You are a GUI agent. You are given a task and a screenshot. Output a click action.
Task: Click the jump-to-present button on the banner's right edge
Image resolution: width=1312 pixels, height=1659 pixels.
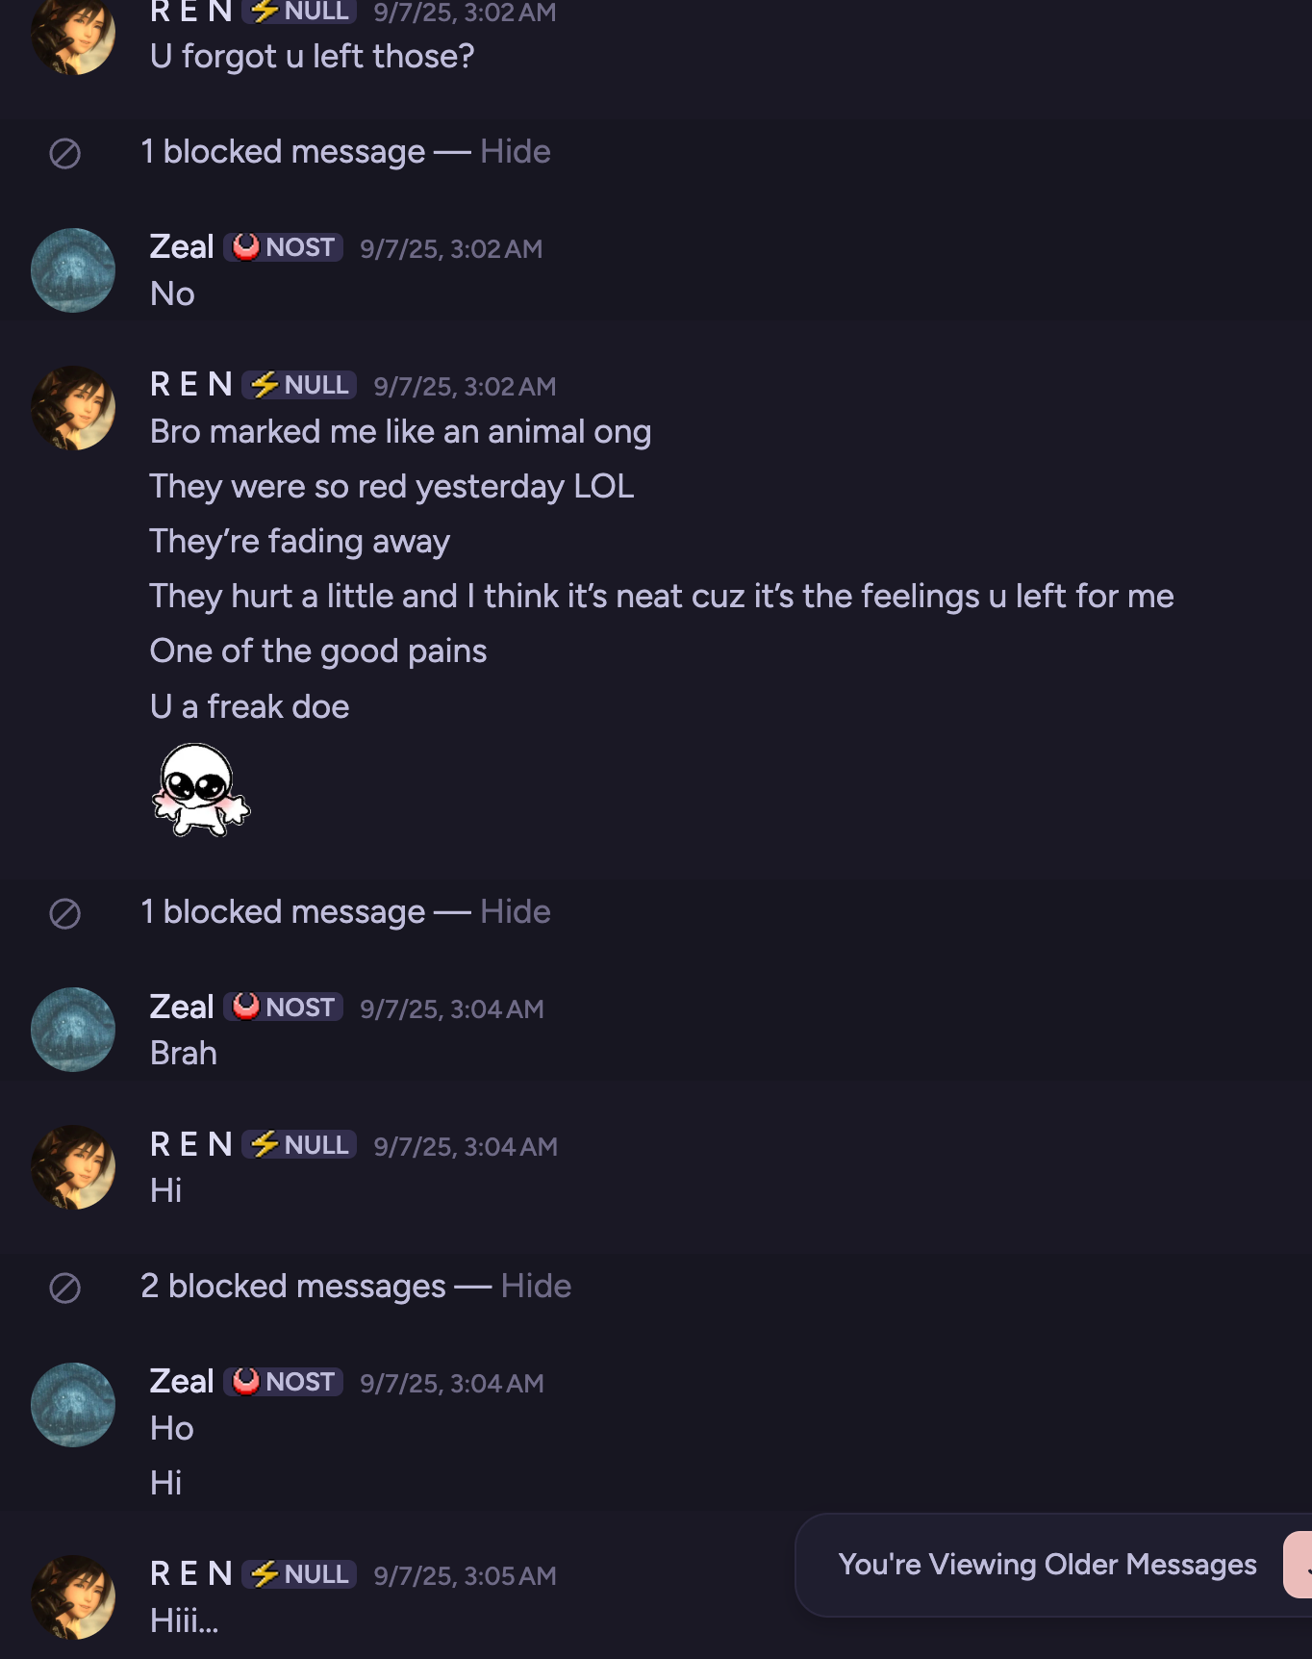point(1299,1565)
